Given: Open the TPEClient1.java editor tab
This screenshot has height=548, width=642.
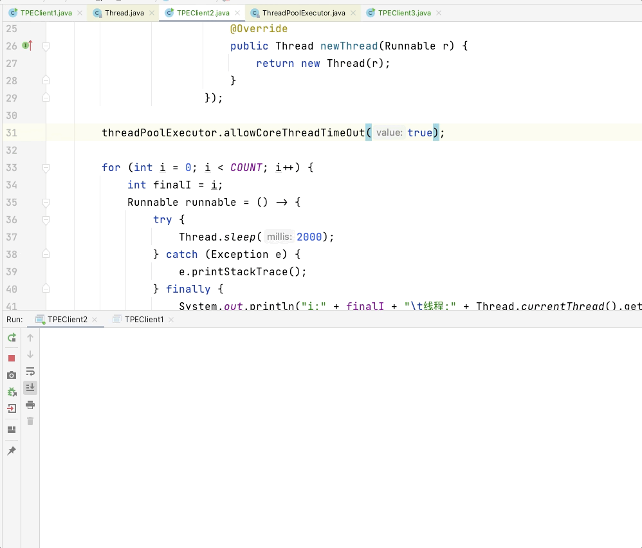Looking at the screenshot, I should pos(46,13).
